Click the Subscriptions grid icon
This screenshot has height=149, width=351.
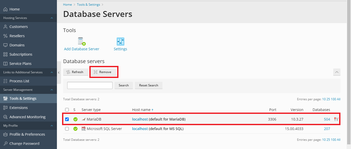5,54
